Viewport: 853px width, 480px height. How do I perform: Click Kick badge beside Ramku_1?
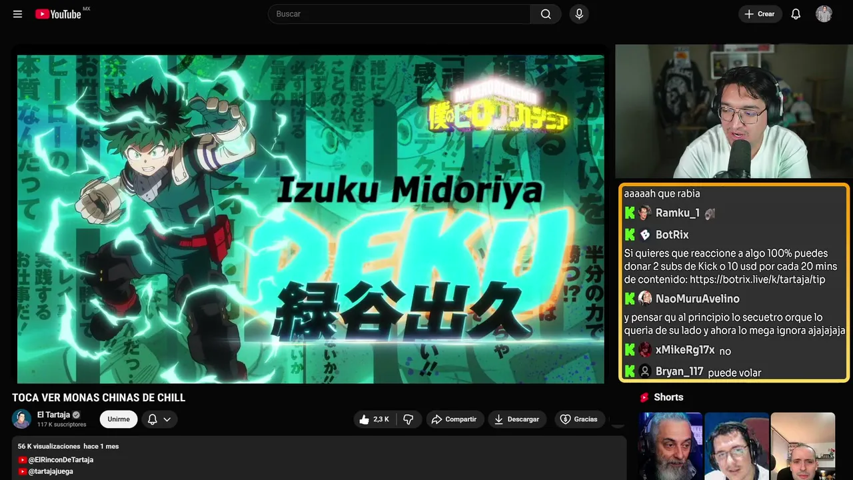[630, 213]
